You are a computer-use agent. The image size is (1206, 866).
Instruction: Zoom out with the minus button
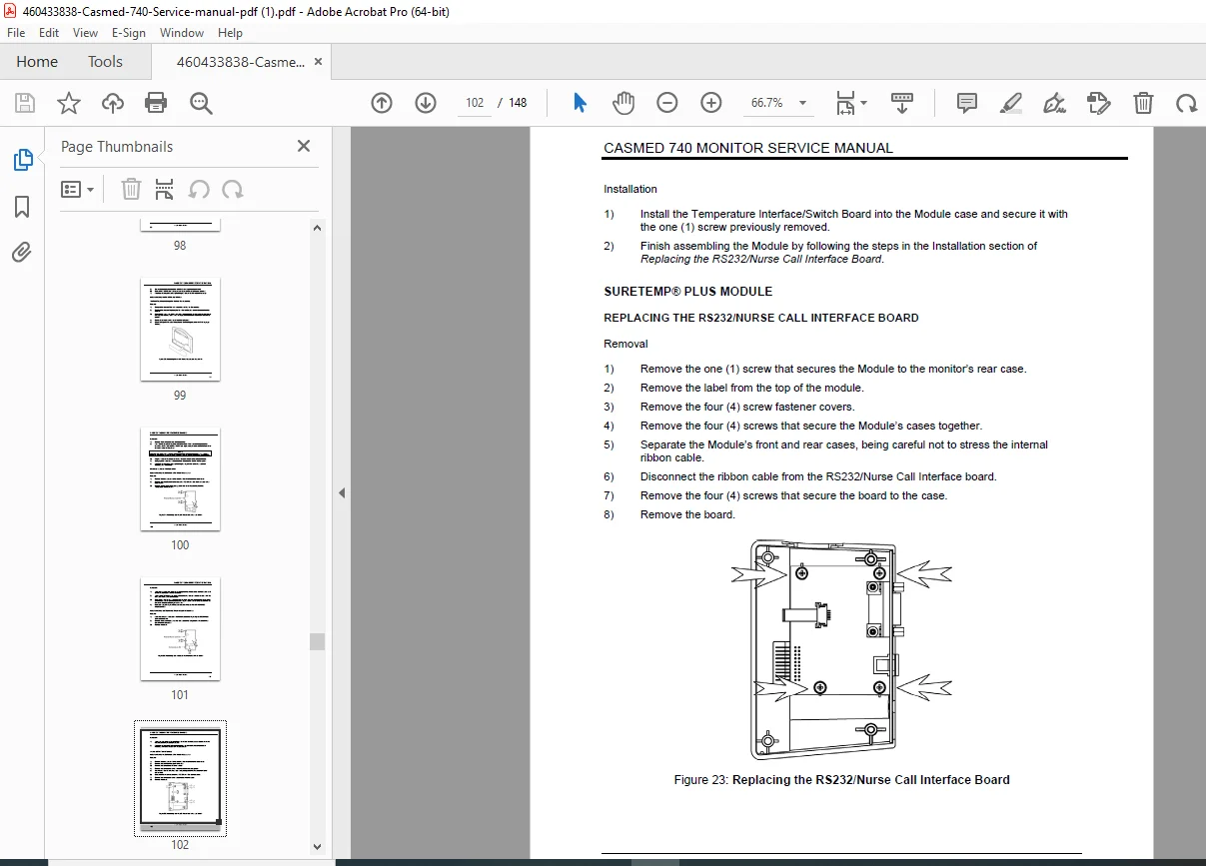[x=667, y=103]
